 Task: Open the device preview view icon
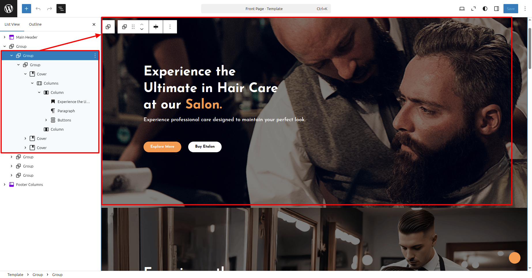click(x=462, y=9)
